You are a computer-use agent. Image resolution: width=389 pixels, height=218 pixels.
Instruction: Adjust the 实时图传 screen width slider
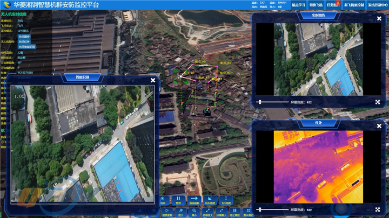click(x=272, y=102)
